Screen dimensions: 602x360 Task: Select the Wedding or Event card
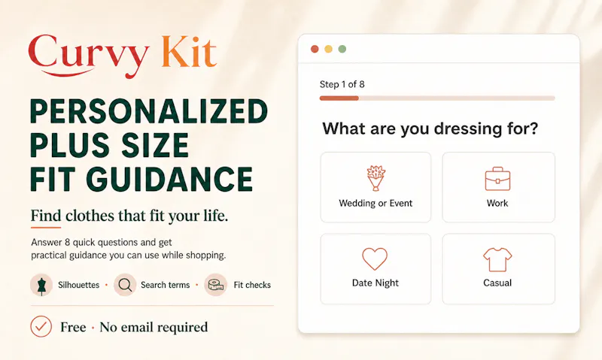pos(375,187)
